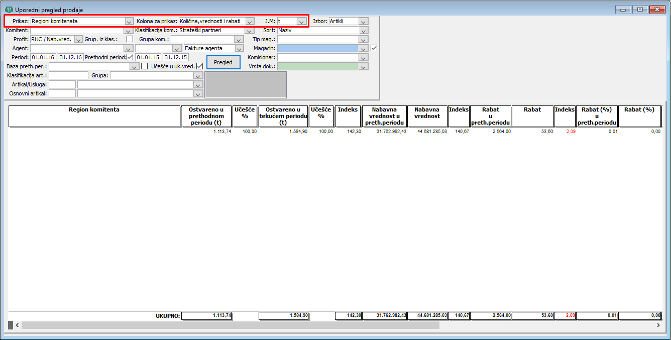Open the Fakture agenta dropdown

point(239,48)
